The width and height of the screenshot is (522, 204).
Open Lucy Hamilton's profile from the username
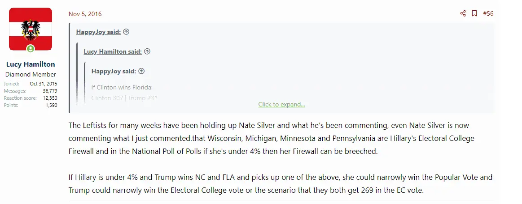[31, 64]
